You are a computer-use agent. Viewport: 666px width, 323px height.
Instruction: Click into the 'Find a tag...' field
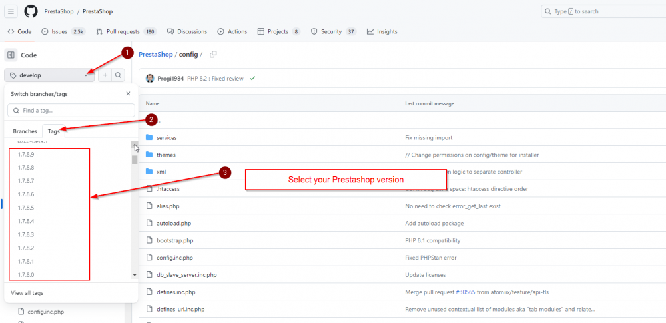coord(71,110)
